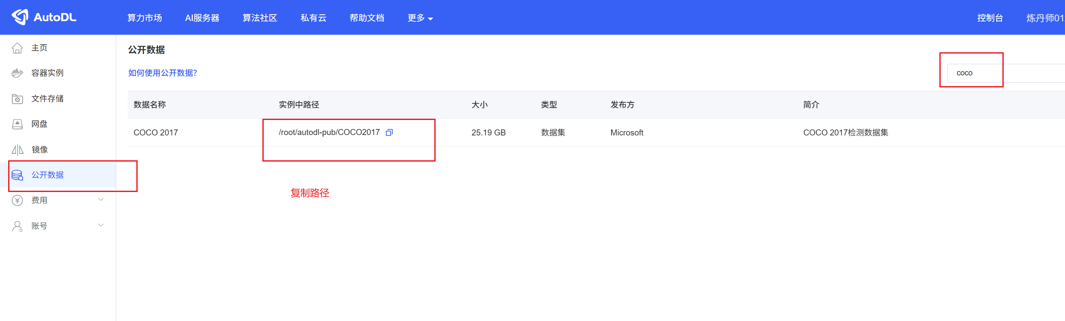Open the 如何使用公开数据? help link
The width and height of the screenshot is (1065, 321).
point(162,73)
